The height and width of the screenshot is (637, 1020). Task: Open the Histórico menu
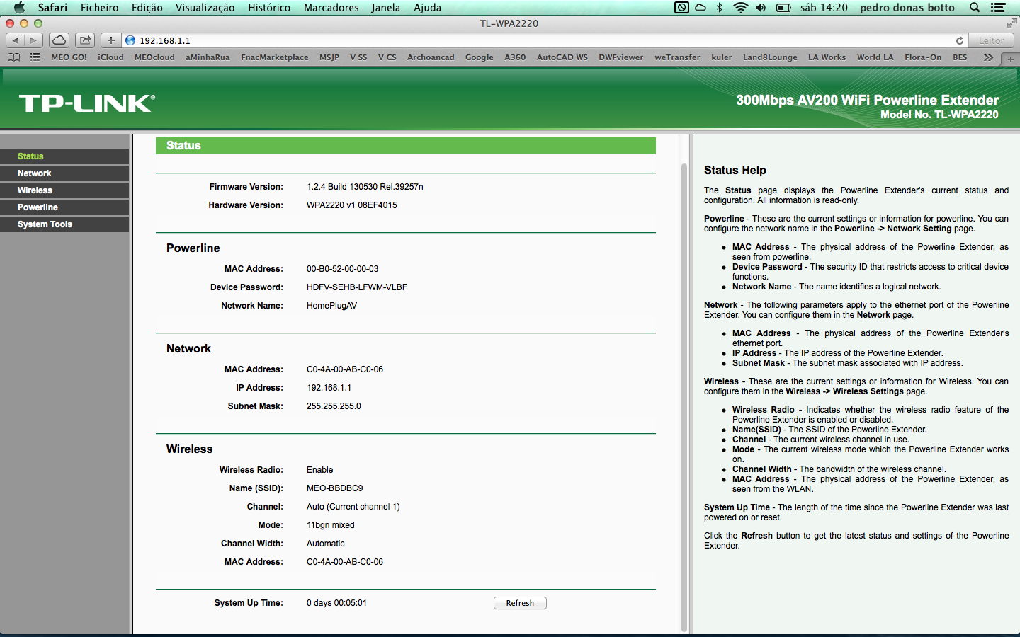coord(269,8)
